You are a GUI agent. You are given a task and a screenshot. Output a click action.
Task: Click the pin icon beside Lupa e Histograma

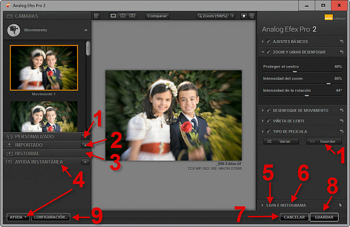coord(340,205)
